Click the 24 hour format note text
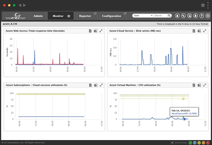The image size is (212, 145). (x=182, y=24)
